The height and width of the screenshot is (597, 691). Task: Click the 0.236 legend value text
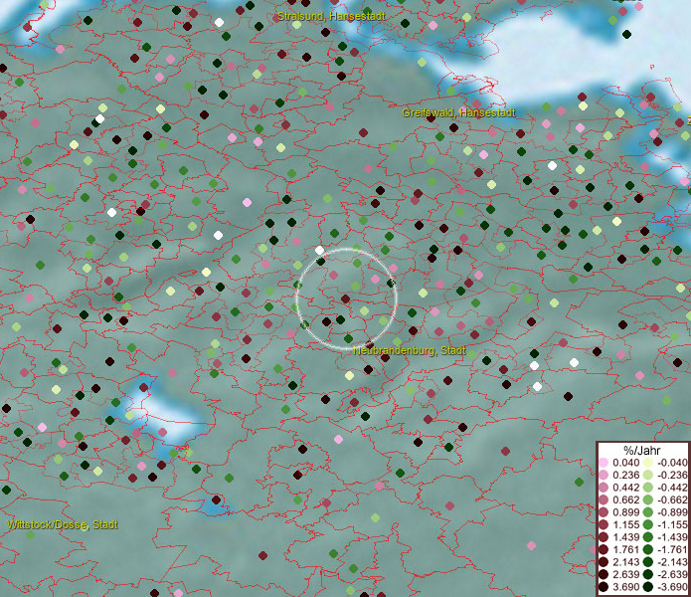point(625,475)
